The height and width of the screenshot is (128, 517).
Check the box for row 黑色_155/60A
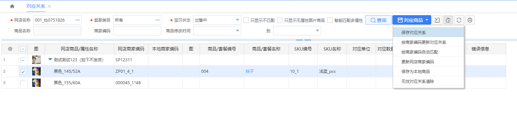click(x=23, y=83)
